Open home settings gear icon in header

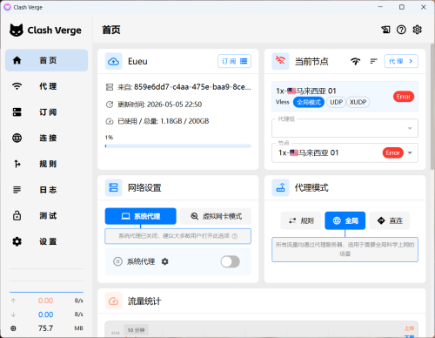pyautogui.click(x=417, y=30)
